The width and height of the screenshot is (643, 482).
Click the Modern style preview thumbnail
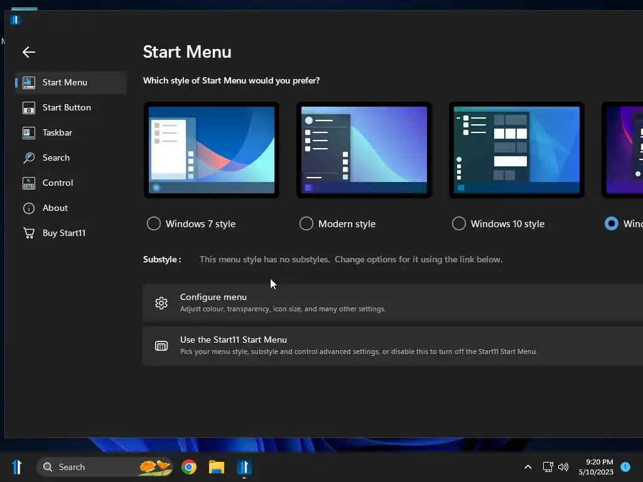[x=364, y=150]
